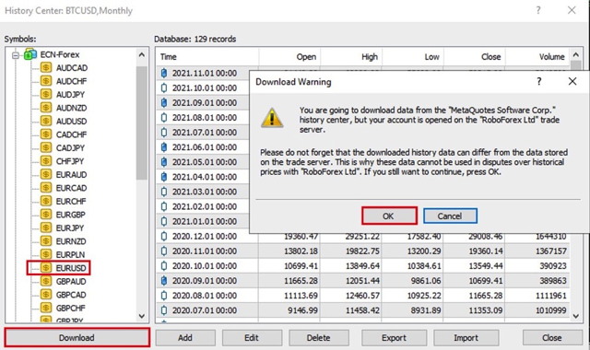
Task: Select the 2020.11.01 00:00 row
Action: (362, 251)
